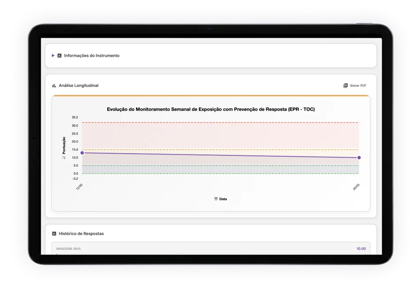Viewport: 420px width, 290px height.
Task: Open the response dated 26/05/2026, 09:01
Action: coord(211,248)
